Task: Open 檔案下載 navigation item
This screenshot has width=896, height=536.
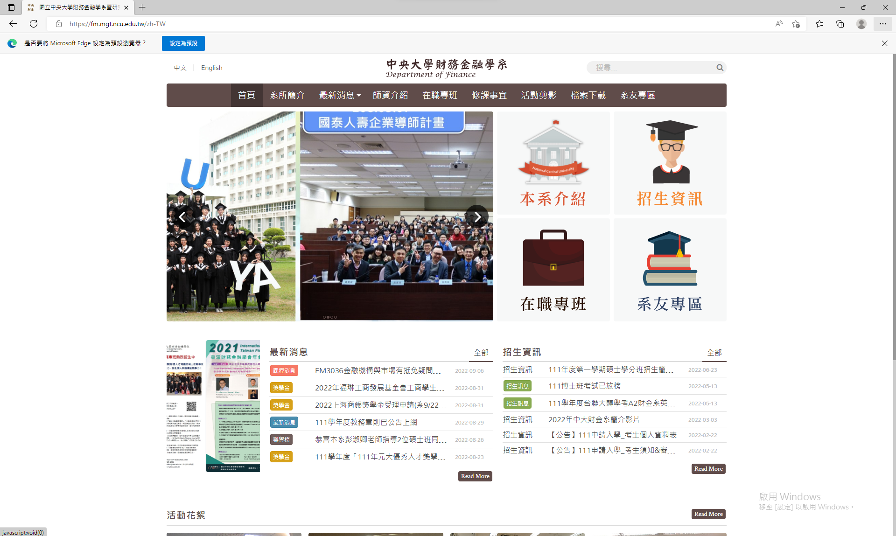Action: coord(588,95)
